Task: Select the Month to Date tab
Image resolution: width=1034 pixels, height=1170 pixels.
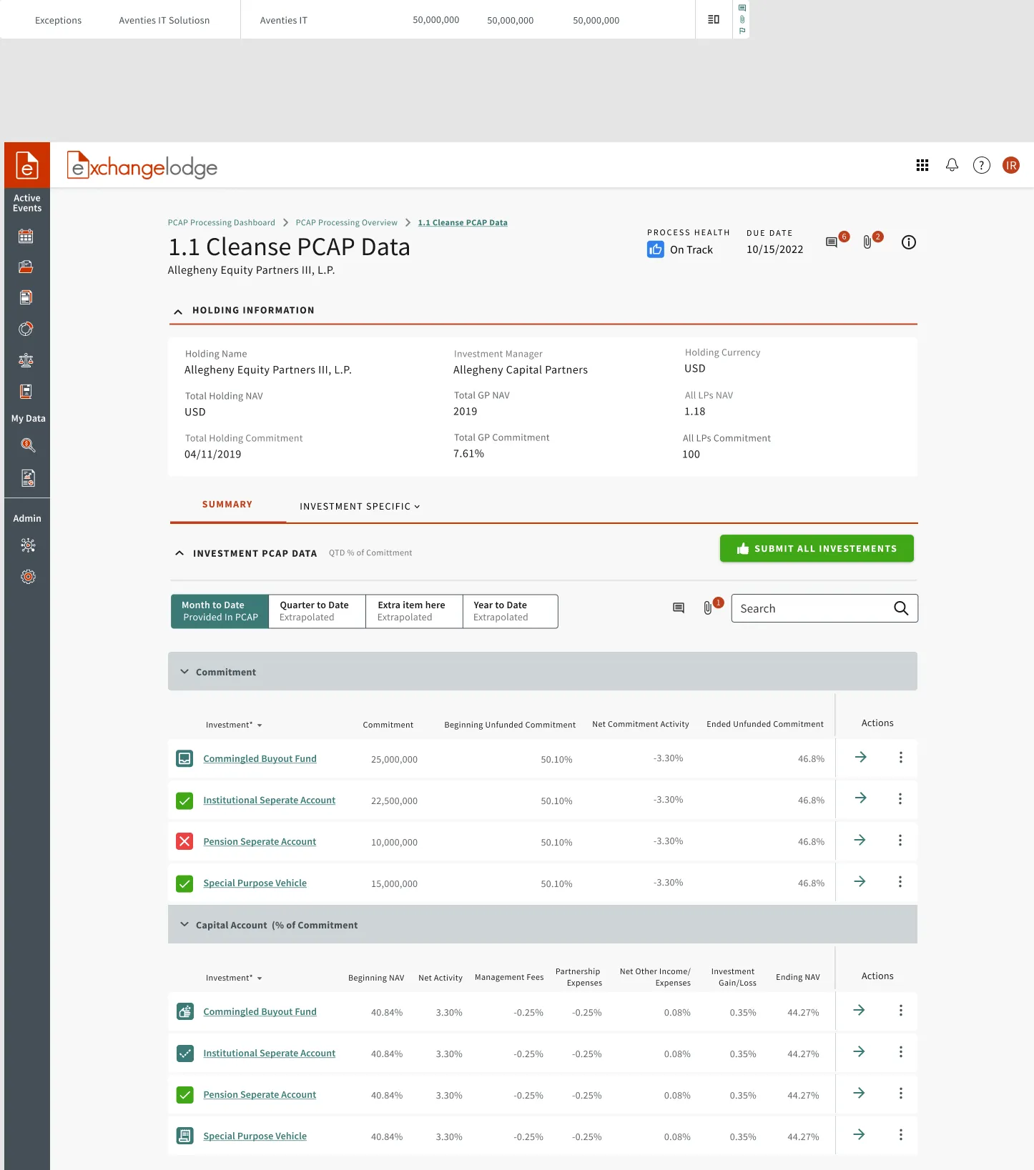Action: coord(220,611)
